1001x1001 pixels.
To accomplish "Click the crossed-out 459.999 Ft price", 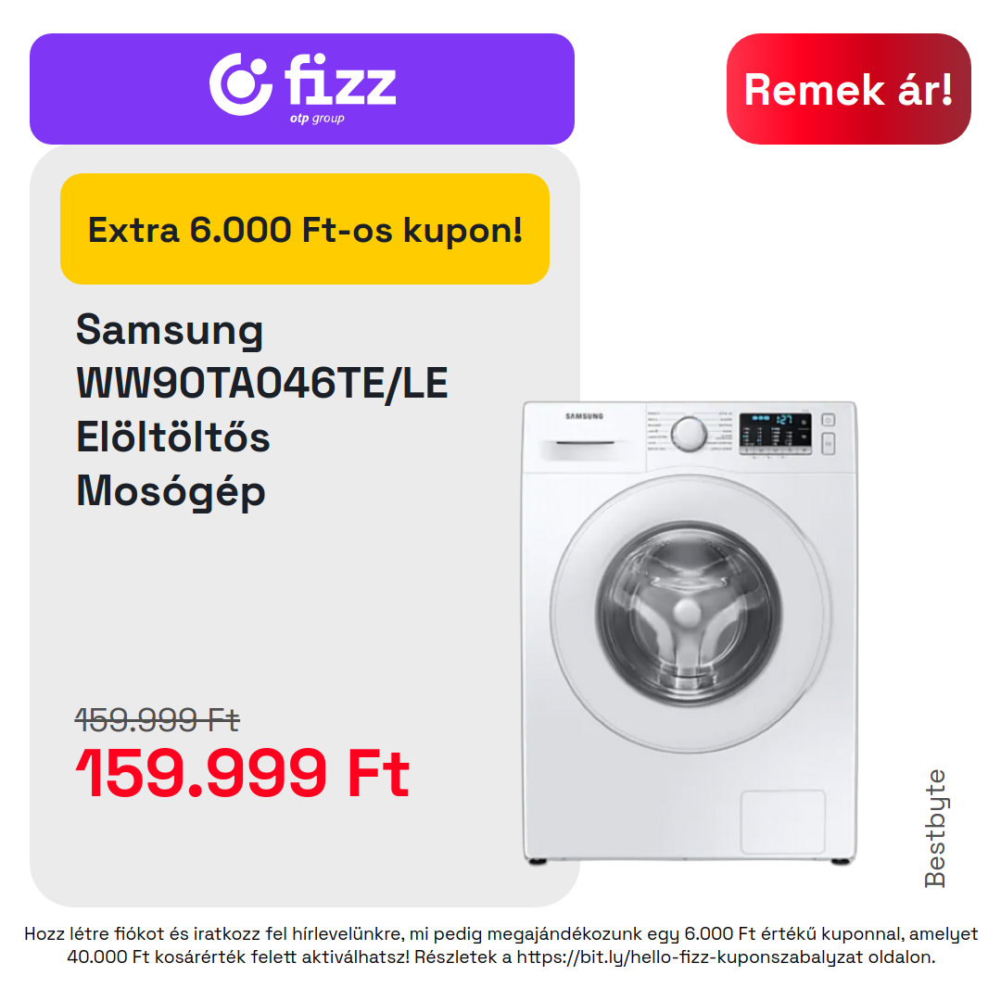I will pyautogui.click(x=157, y=720).
